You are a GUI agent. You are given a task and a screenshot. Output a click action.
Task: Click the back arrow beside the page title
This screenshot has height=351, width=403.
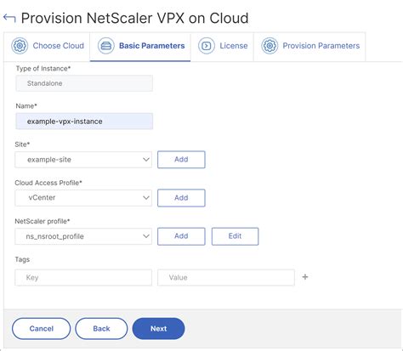point(9,19)
